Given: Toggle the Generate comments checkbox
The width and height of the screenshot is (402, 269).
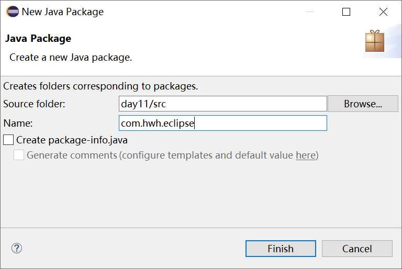Looking at the screenshot, I should [x=19, y=155].
